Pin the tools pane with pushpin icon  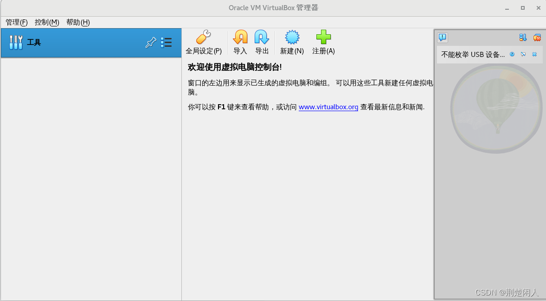(x=151, y=43)
